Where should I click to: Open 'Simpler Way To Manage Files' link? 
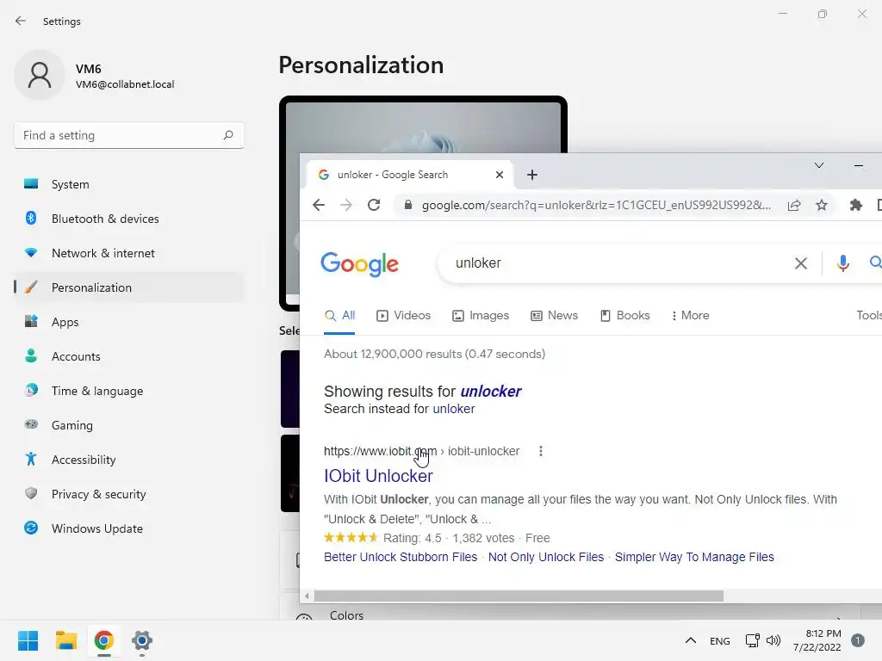click(x=694, y=557)
